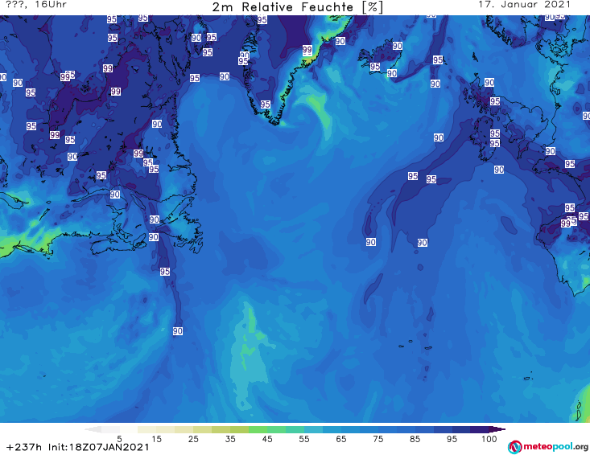
Task: Click the colorbar label '100'
Action: pos(489,439)
